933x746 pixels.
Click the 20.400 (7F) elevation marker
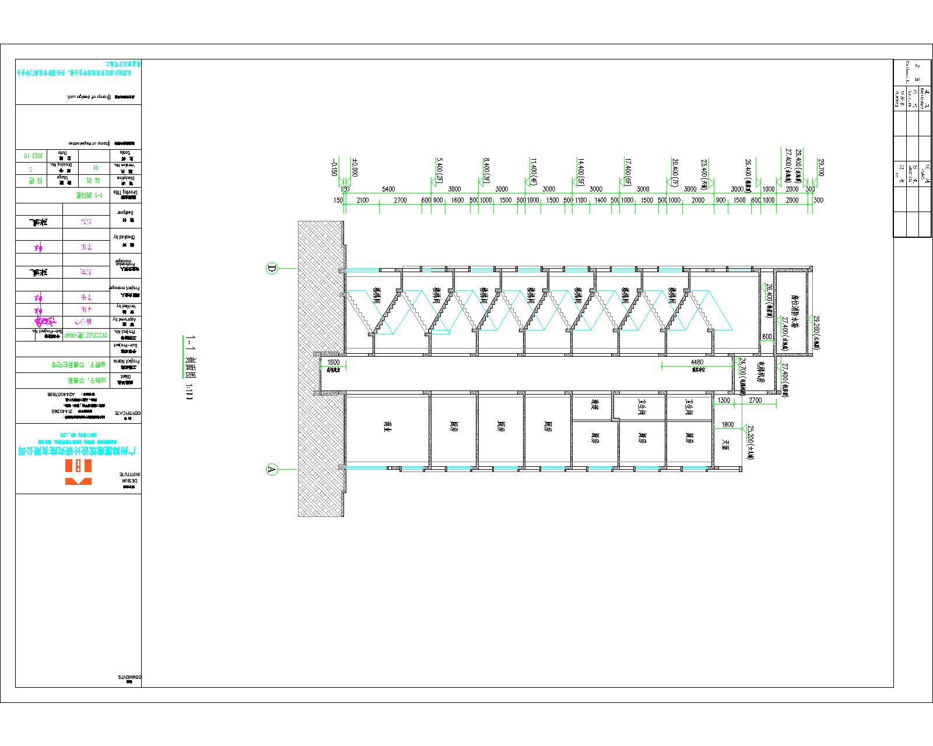click(675, 170)
